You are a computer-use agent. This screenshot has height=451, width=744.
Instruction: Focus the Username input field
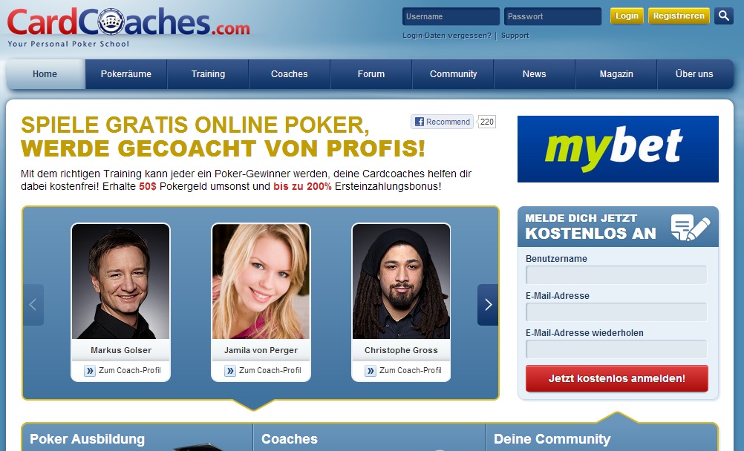451,16
